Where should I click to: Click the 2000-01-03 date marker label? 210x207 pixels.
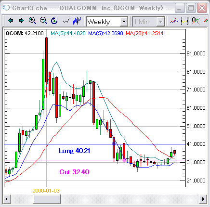[x=46, y=191]
